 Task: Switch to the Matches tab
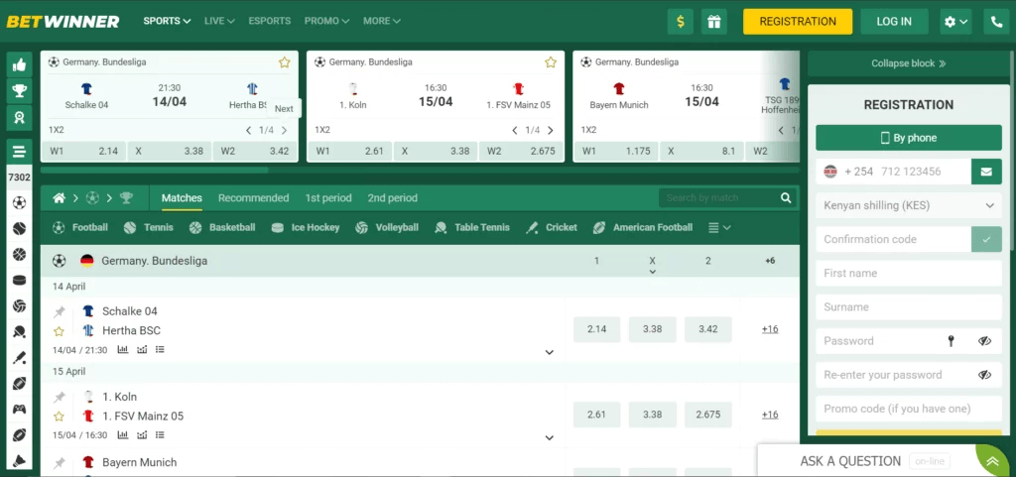tap(182, 198)
